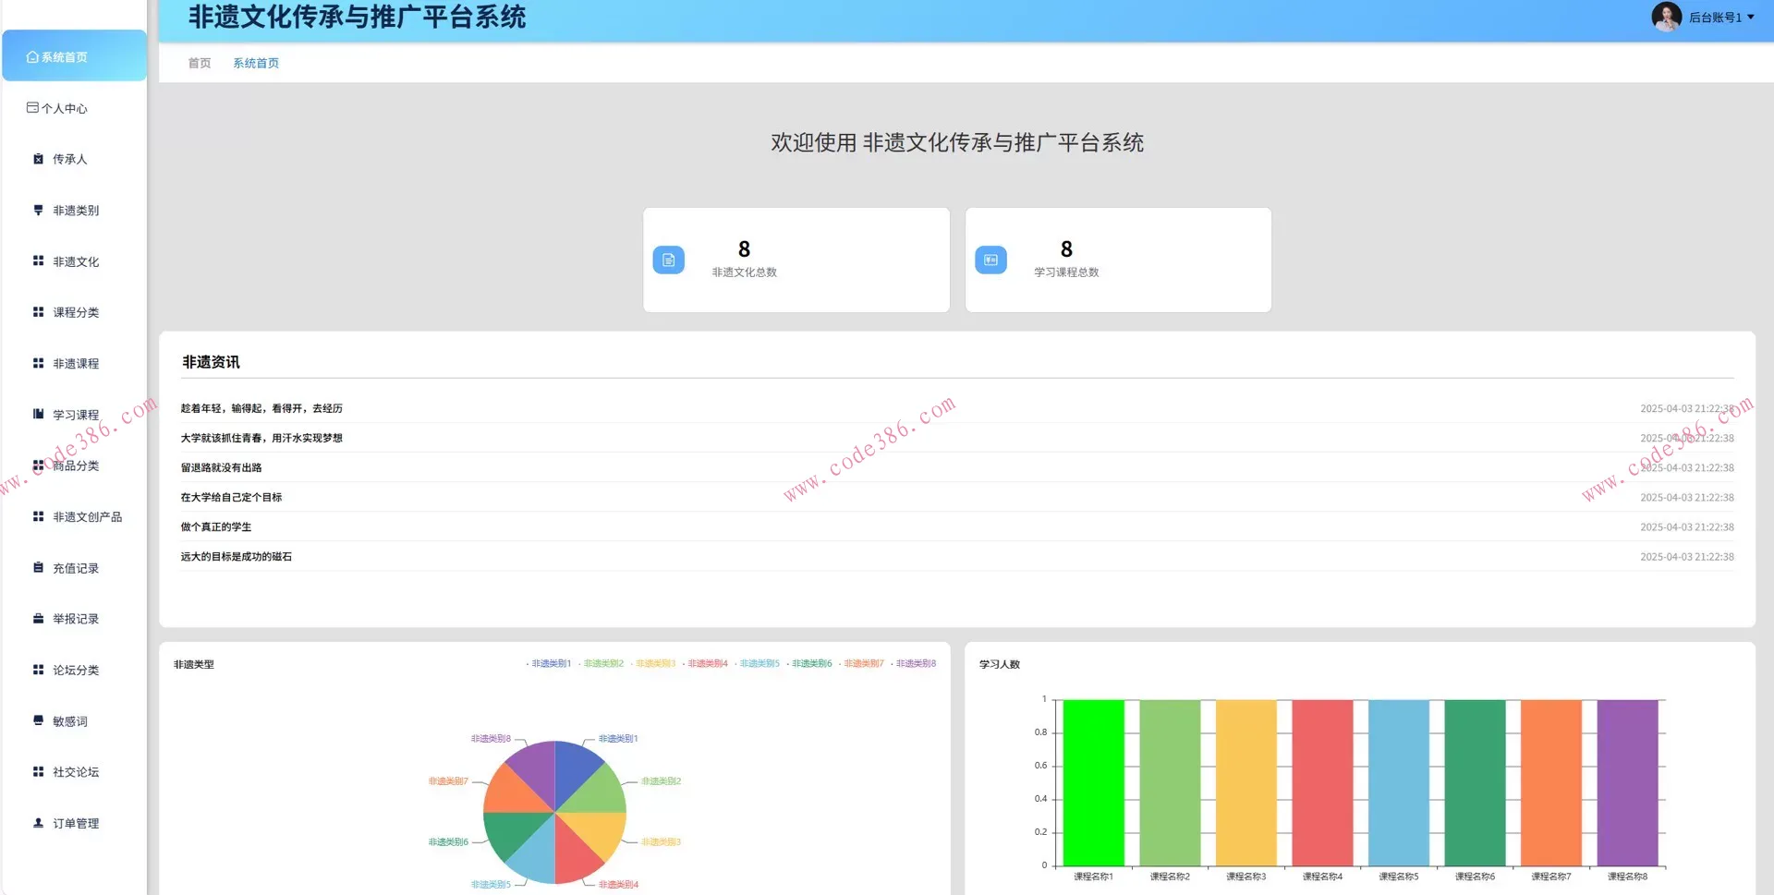Click the document icon on 非遗文化总数 card

pyautogui.click(x=668, y=260)
